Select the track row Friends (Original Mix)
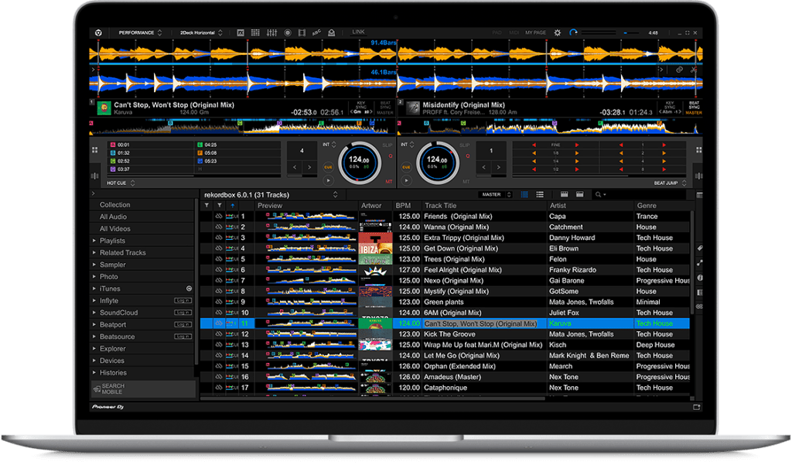The height and width of the screenshot is (472, 792). (445, 217)
